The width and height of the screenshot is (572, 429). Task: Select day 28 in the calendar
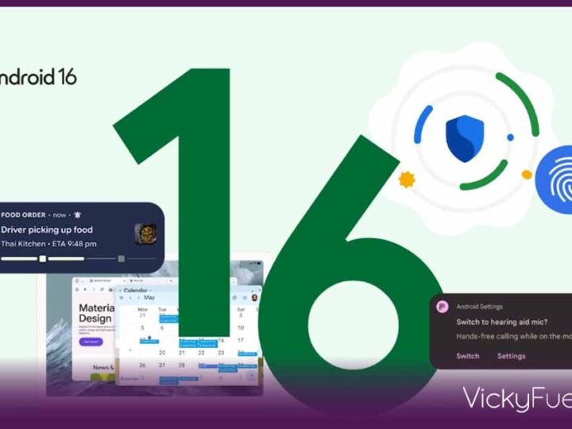click(x=182, y=365)
